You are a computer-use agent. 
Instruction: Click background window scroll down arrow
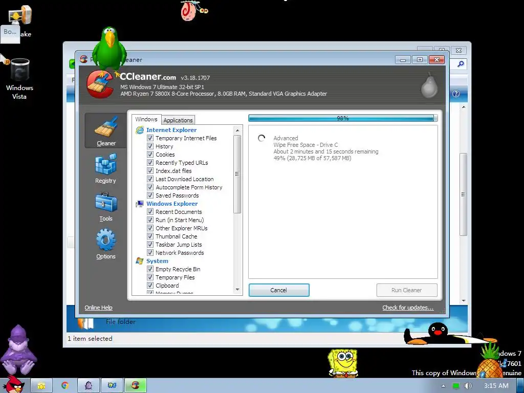point(464,300)
